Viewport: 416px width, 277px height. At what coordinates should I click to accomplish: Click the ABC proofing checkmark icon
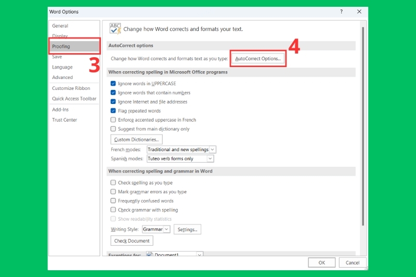pyautogui.click(x=115, y=29)
